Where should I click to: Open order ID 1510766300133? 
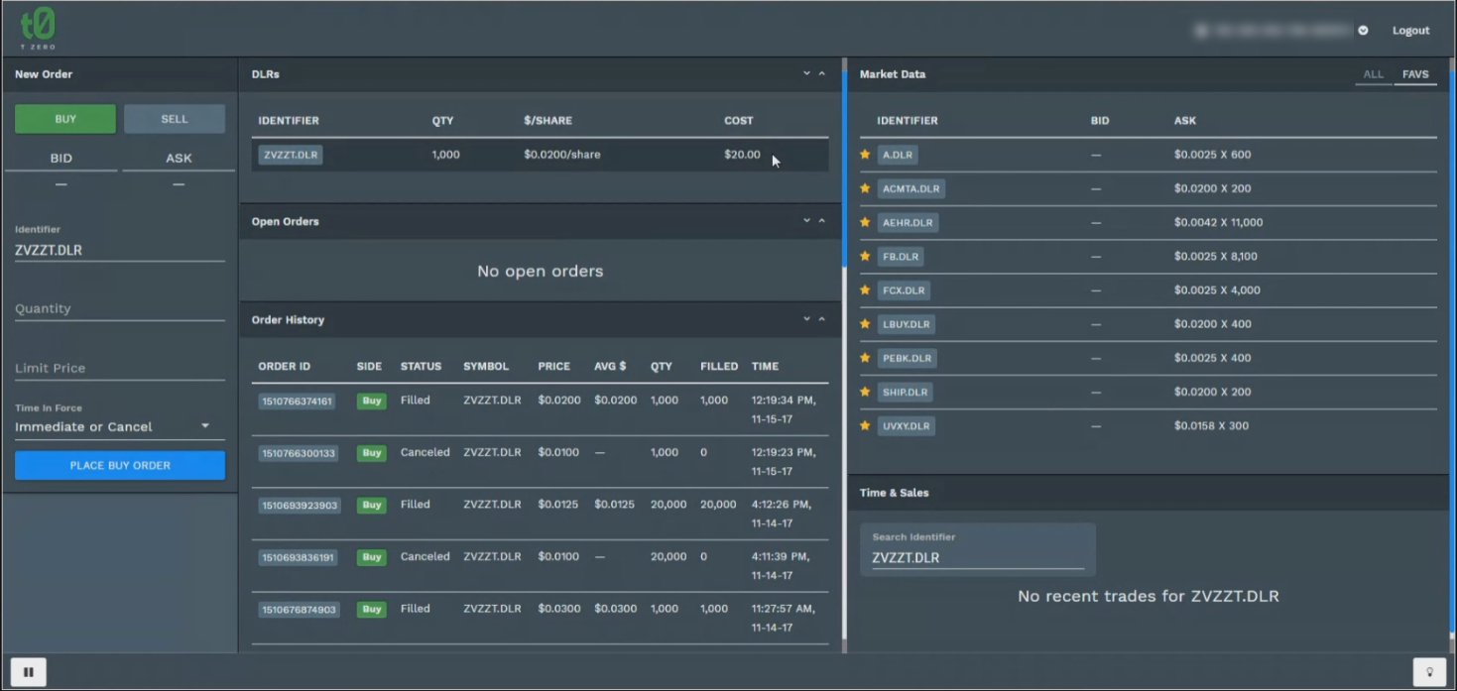click(x=299, y=453)
